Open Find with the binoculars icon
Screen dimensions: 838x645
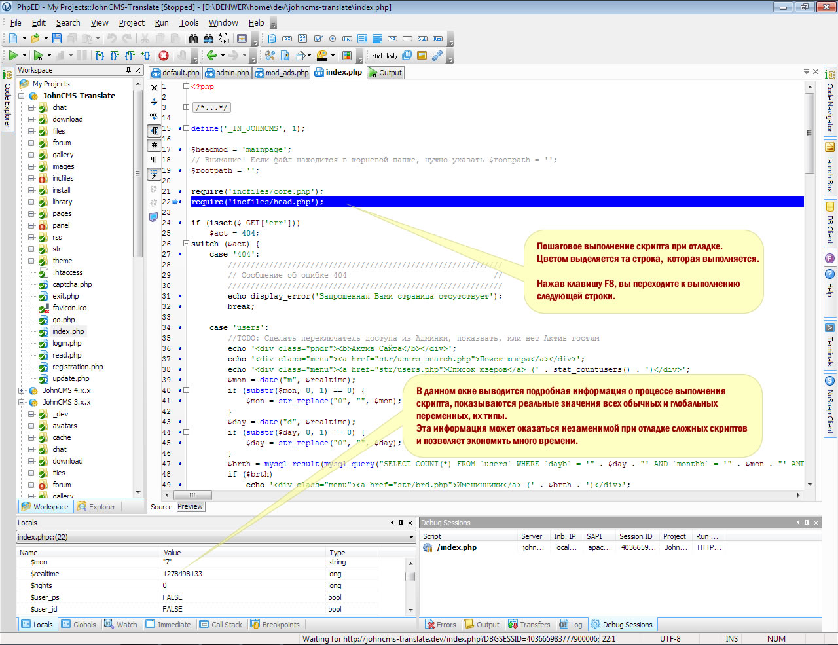194,39
